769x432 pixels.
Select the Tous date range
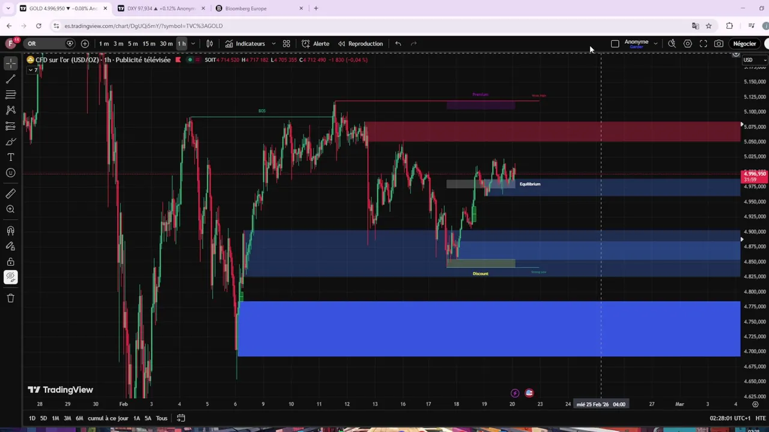[x=162, y=418]
